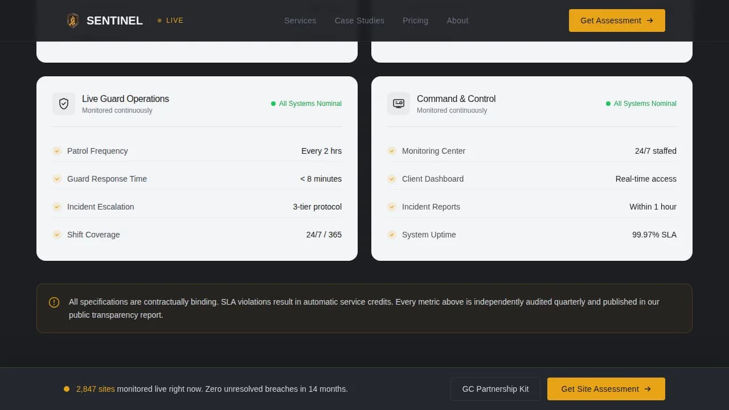729x410 pixels.
Task: Click the check icon beside System Uptime
Action: [x=392, y=235]
